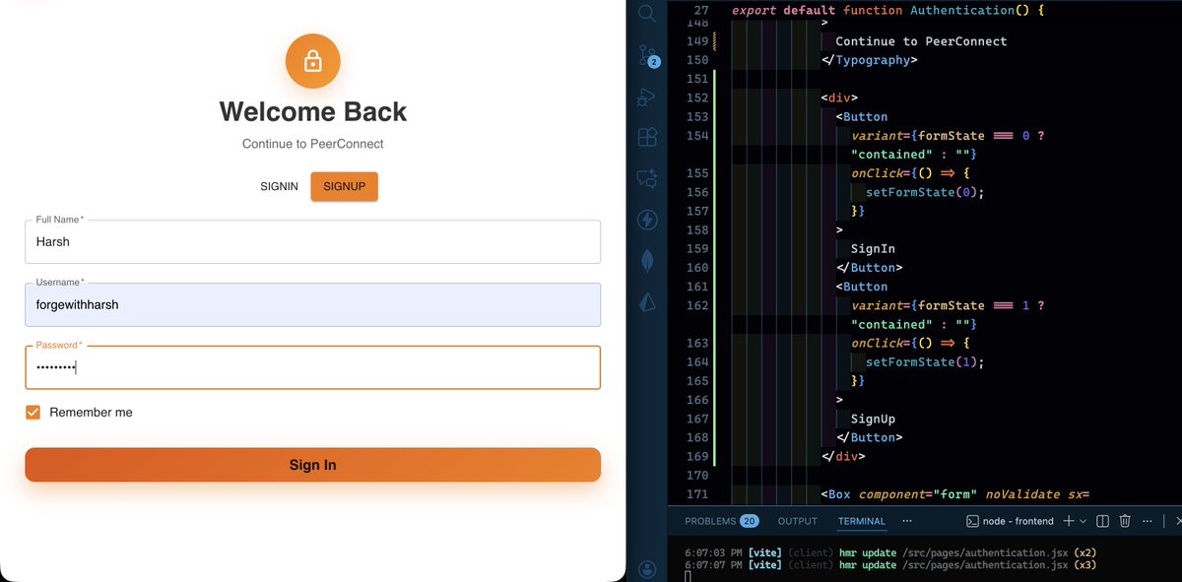Screen dimensions: 1182x582
Task: Open more actions ellipsis at terminal panel right
Action: pyautogui.click(x=1149, y=521)
